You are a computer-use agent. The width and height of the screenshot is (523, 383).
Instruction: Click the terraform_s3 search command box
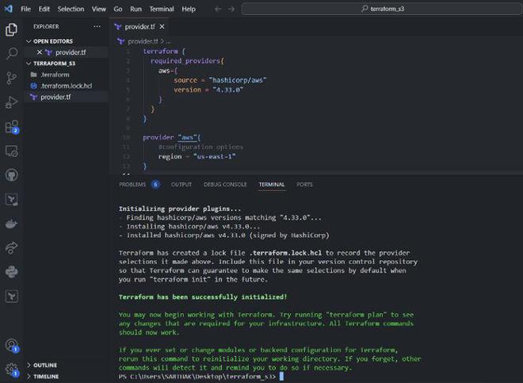pyautogui.click(x=382, y=9)
